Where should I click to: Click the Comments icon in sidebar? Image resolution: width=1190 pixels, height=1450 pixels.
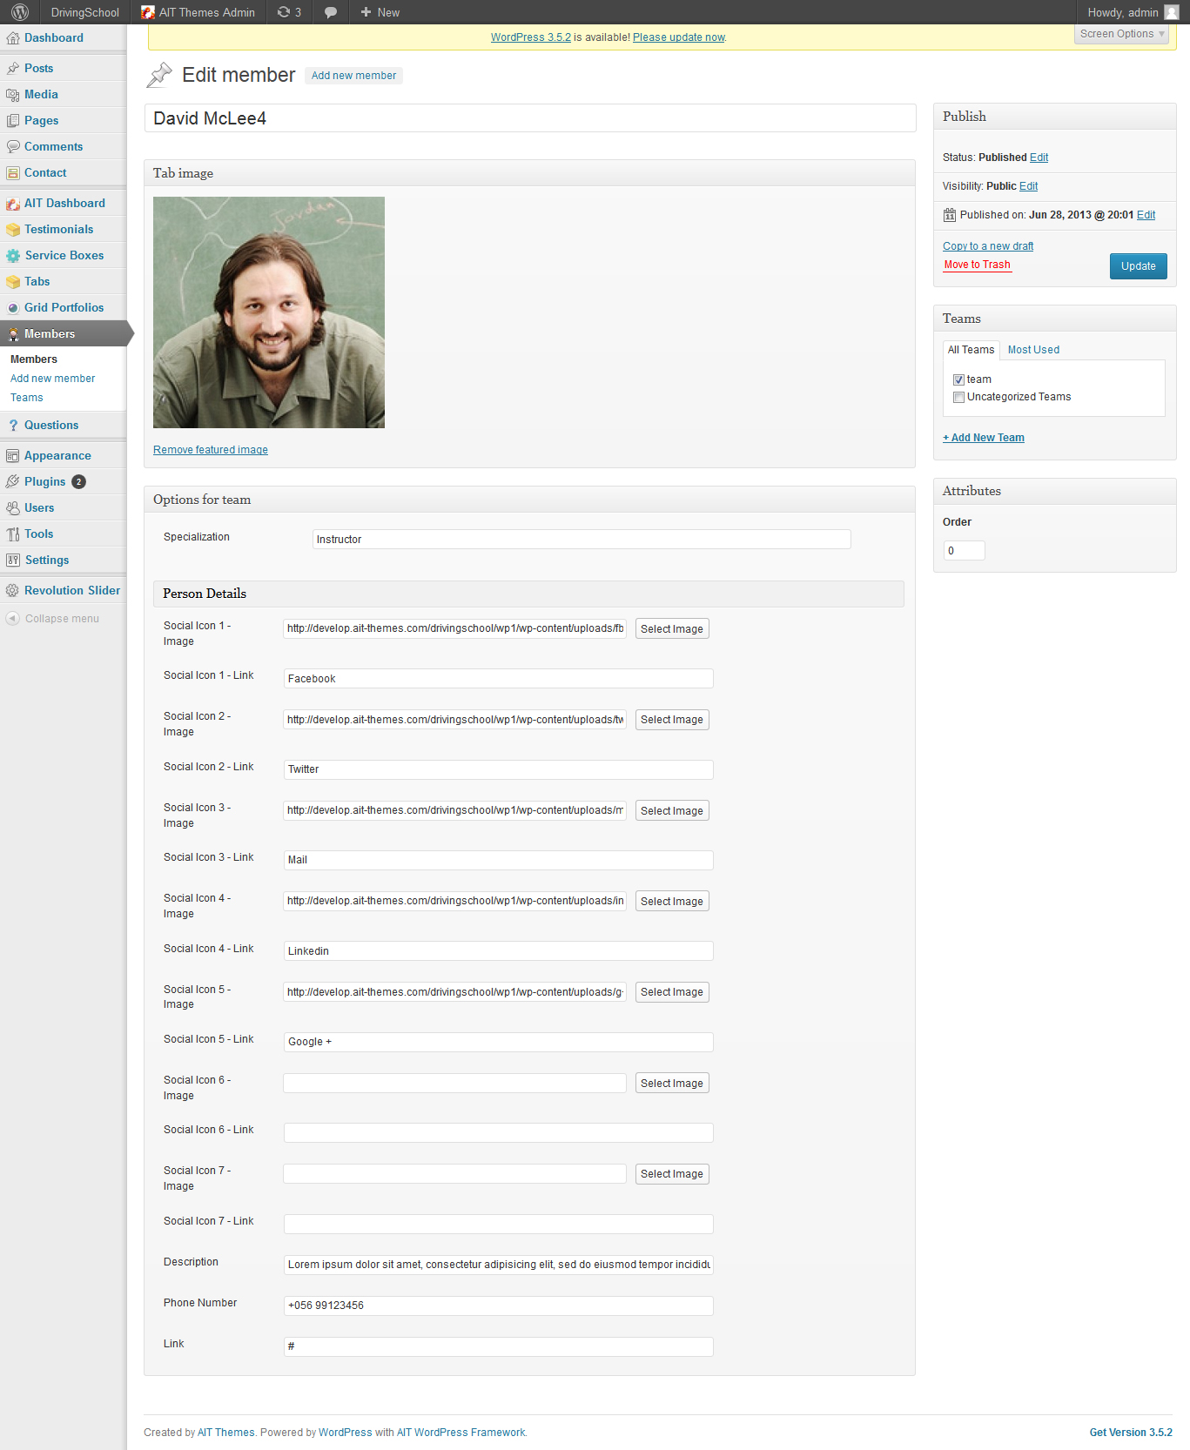pyautogui.click(x=13, y=146)
